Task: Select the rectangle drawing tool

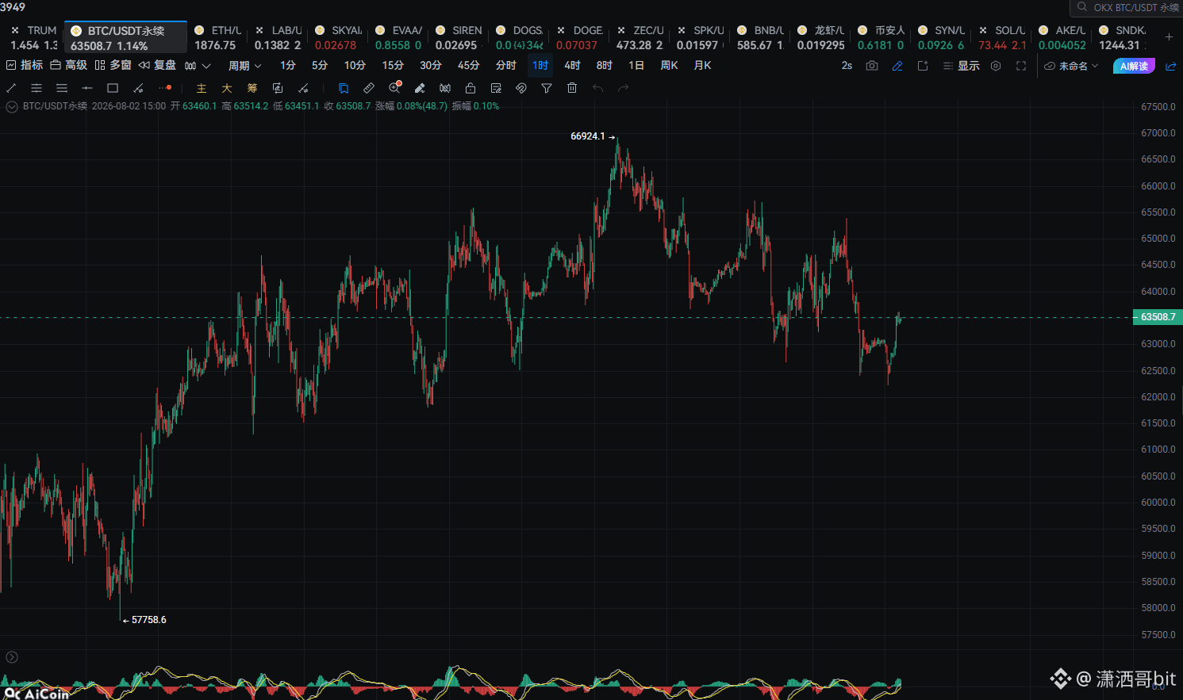Action: point(113,88)
